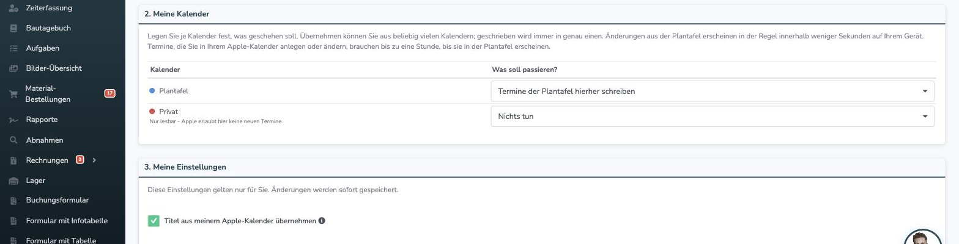Click the Rapporte signature icon
The image size is (959, 244).
[x=13, y=120]
